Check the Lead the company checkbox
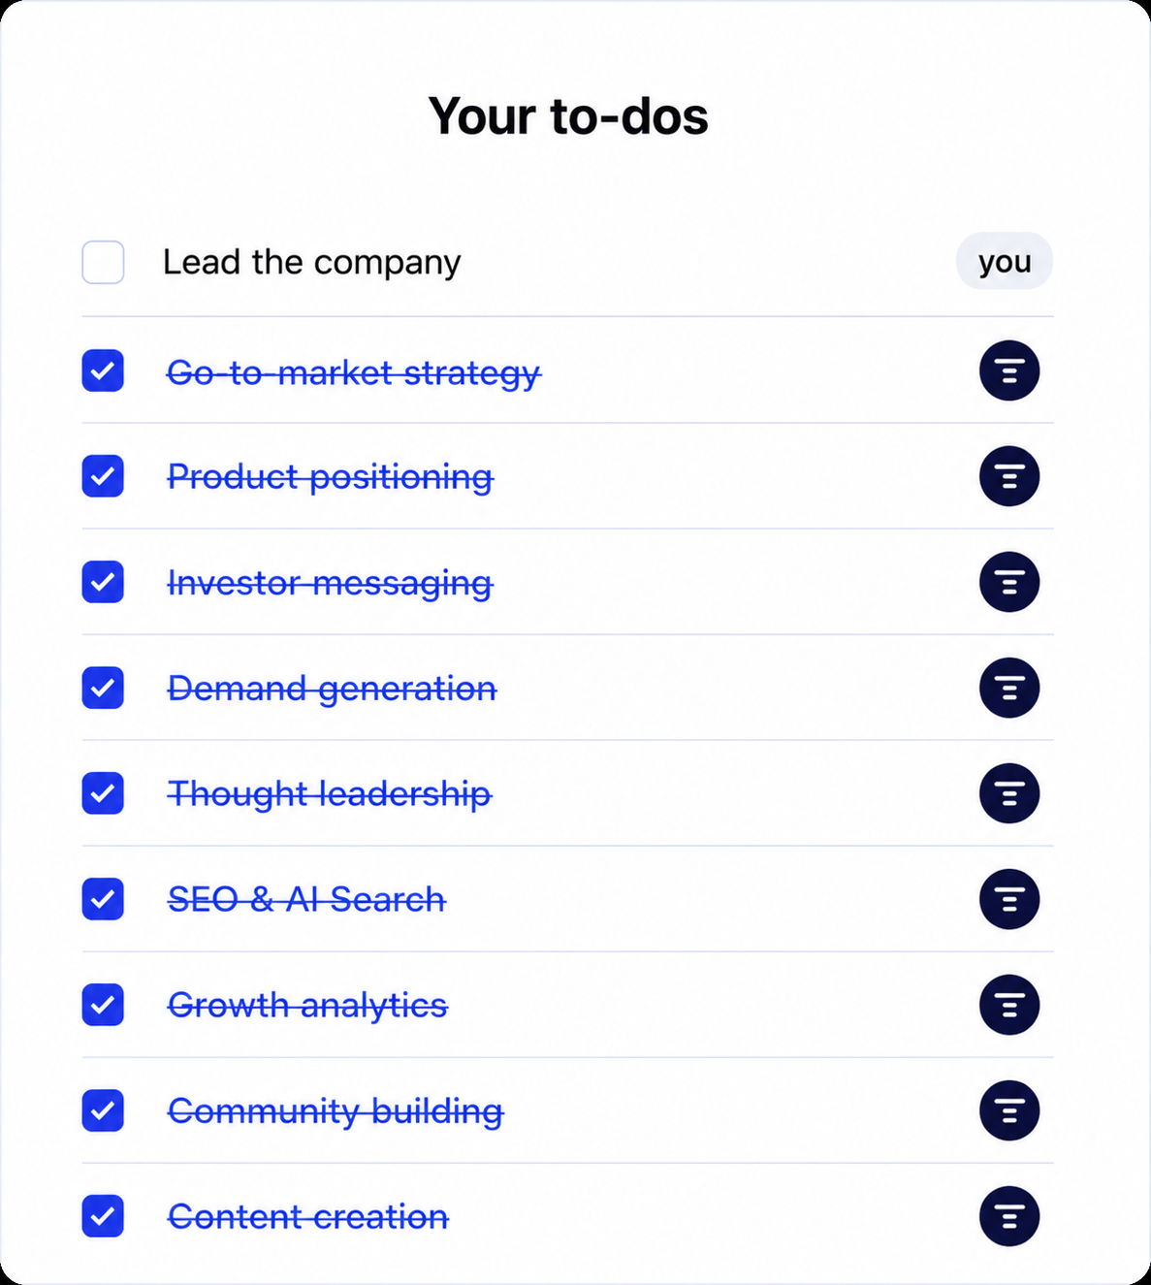 [103, 262]
